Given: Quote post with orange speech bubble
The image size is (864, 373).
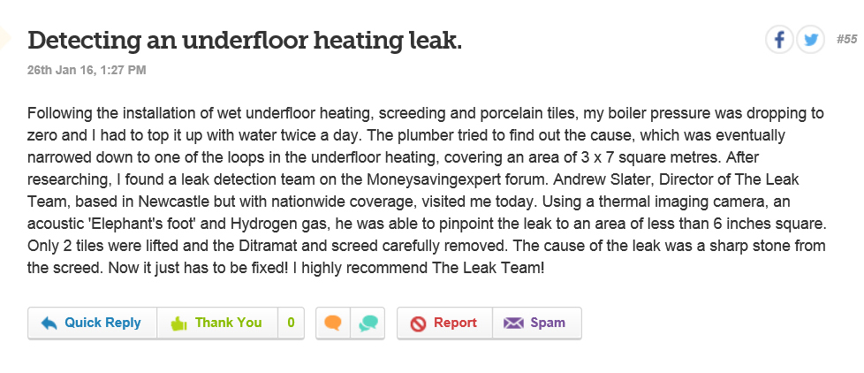Looking at the screenshot, I should [332, 323].
